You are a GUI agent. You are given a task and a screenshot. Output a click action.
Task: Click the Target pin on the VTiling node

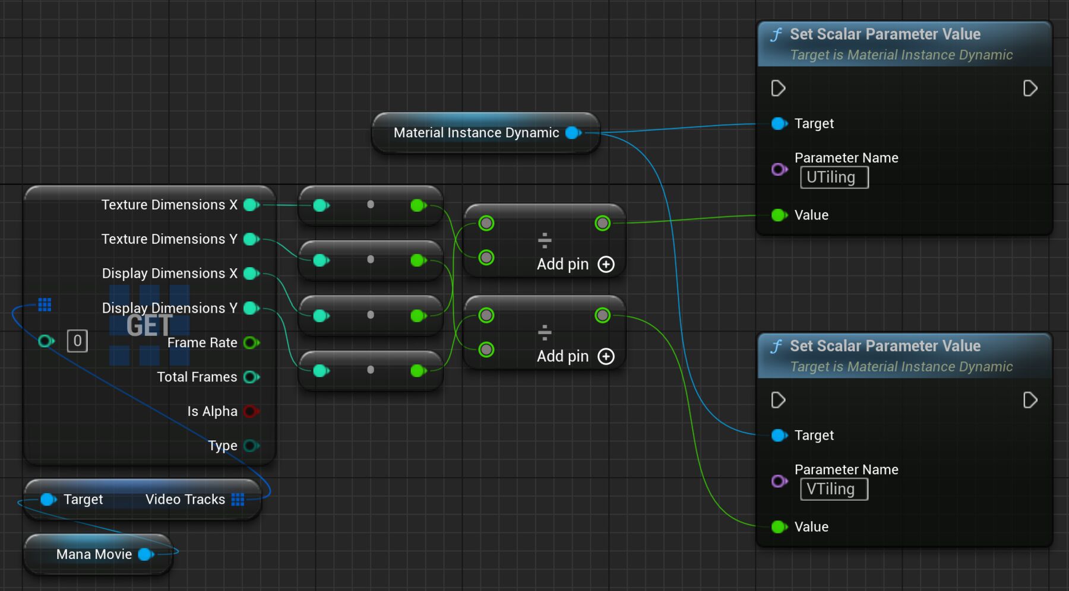[x=779, y=436]
